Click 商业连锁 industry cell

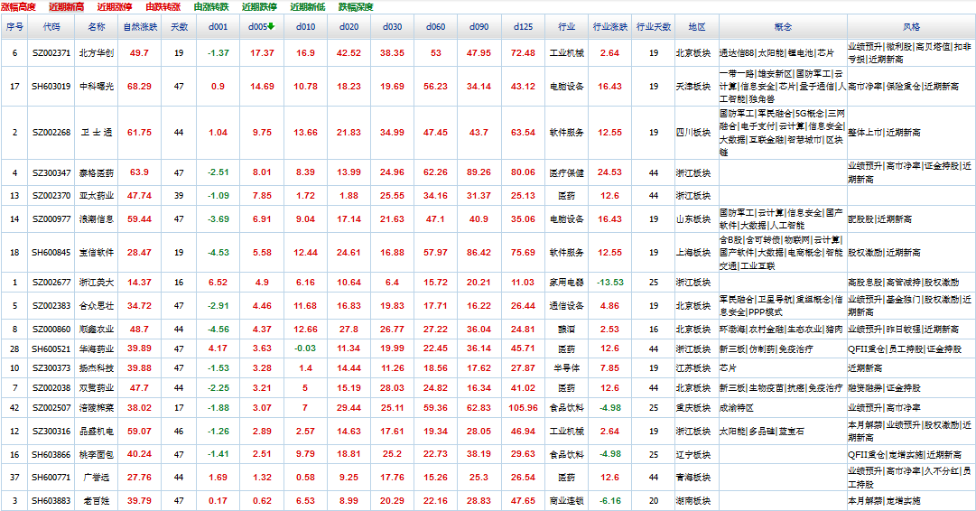click(x=566, y=500)
